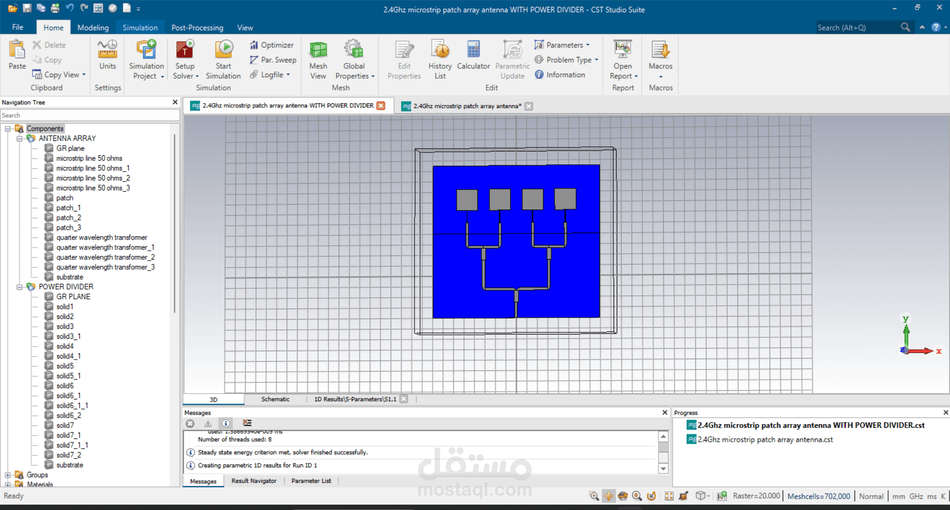Image resolution: width=950 pixels, height=510 pixels.
Task: Select the Start Simulation tool
Action: [223, 58]
